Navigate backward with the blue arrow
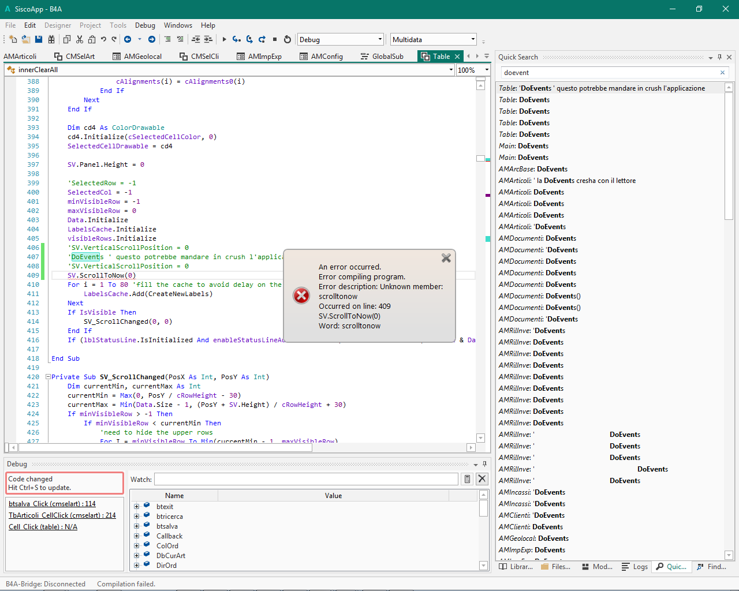Viewport: 739px width, 591px height. coord(128,39)
